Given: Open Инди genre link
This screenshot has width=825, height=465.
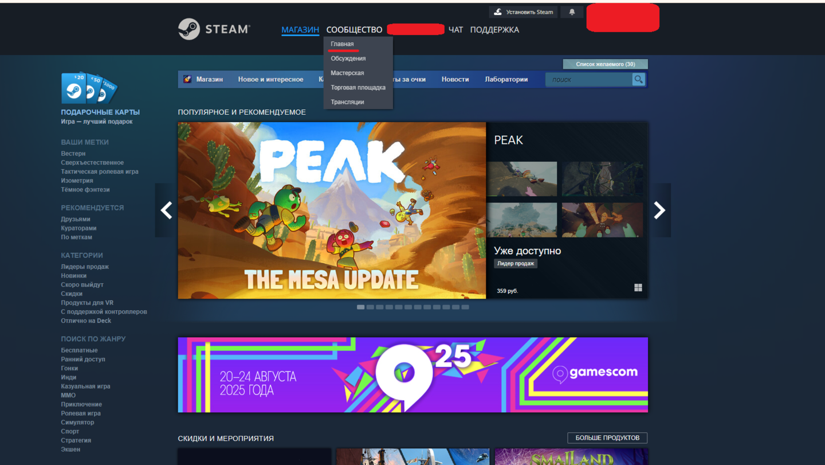Looking at the screenshot, I should point(69,377).
